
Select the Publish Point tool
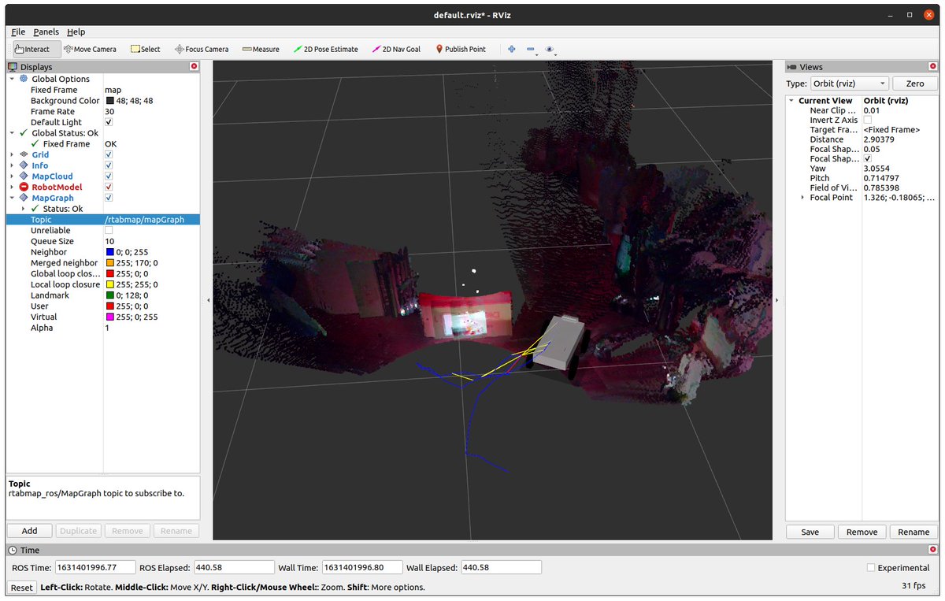(x=461, y=49)
